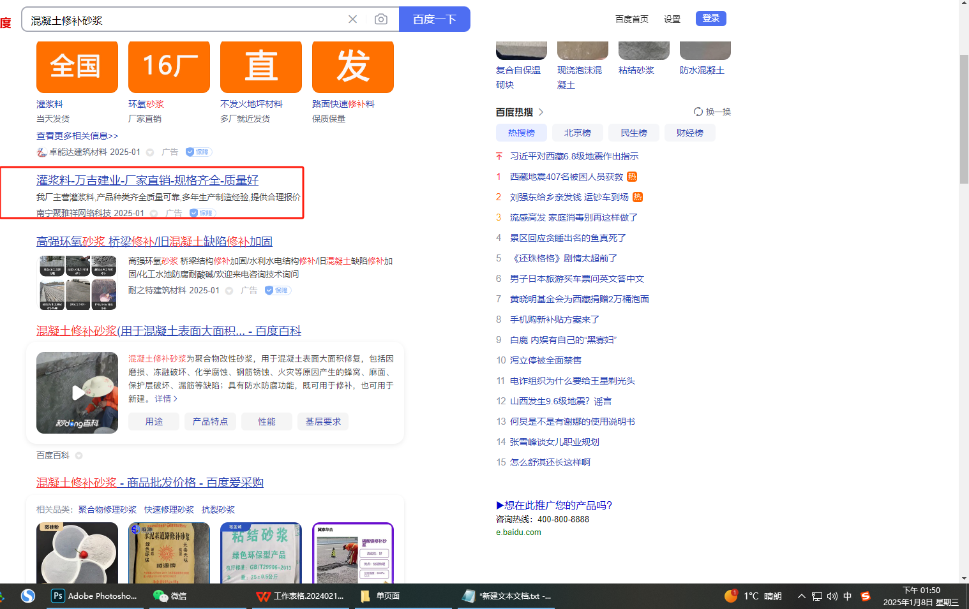Open the feedback dropdown next to 耐之特建筑材料
The width and height of the screenshot is (969, 609).
(x=229, y=291)
